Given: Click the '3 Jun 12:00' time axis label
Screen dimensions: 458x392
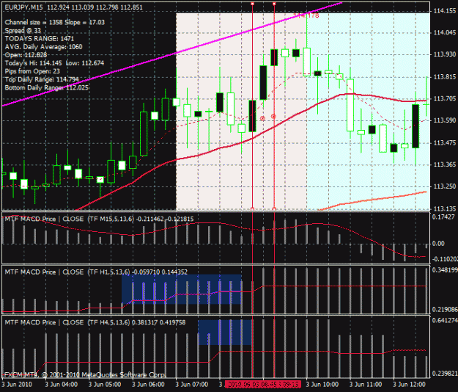Looking at the screenshot, I should pyautogui.click(x=409, y=385).
